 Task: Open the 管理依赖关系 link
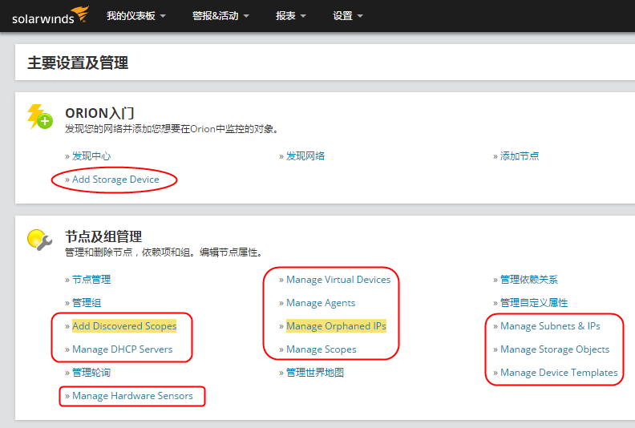(x=529, y=280)
